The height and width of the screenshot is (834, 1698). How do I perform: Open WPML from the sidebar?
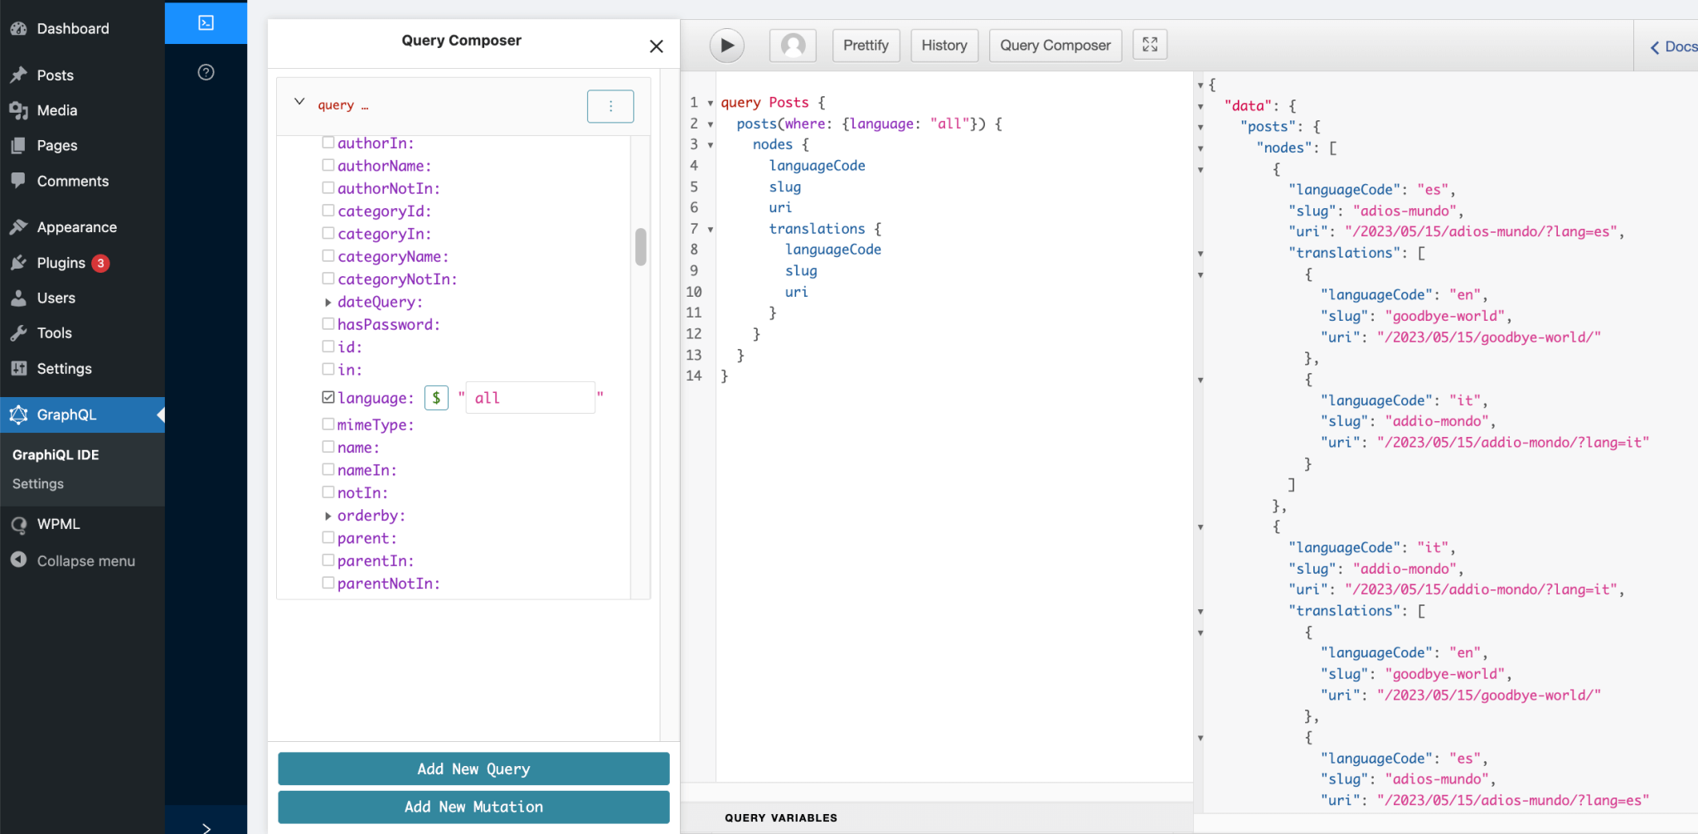coord(60,524)
